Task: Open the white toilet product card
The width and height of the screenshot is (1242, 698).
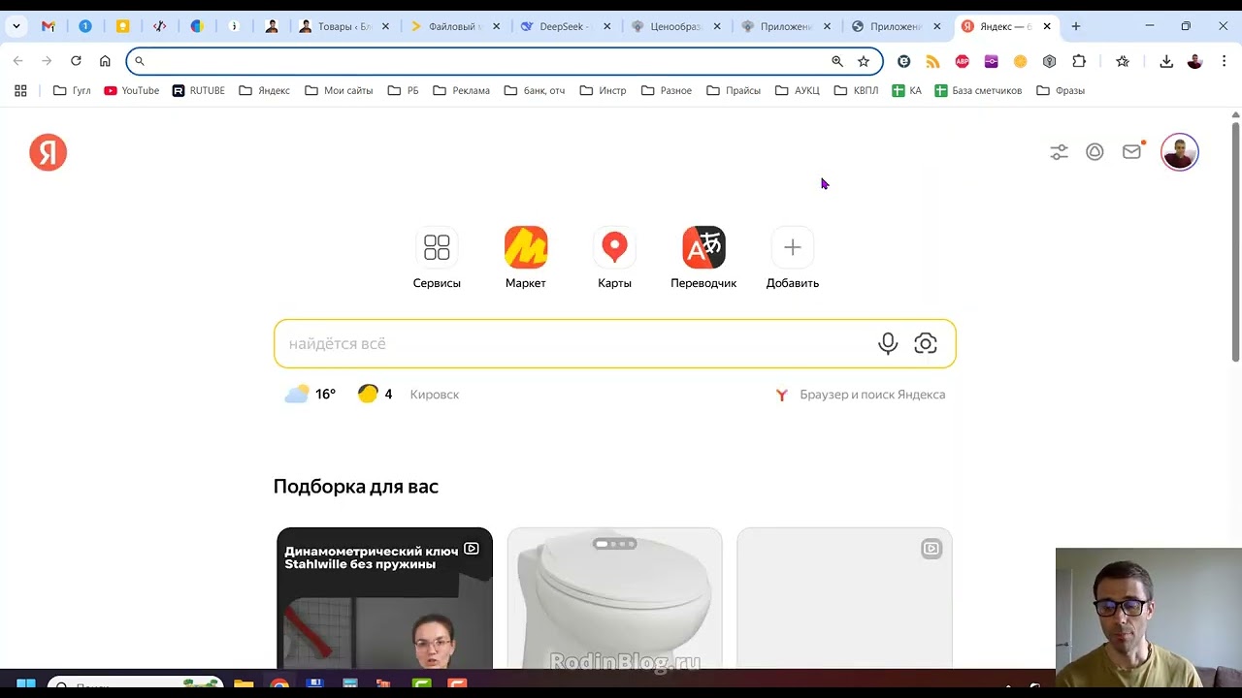Action: 615,598
